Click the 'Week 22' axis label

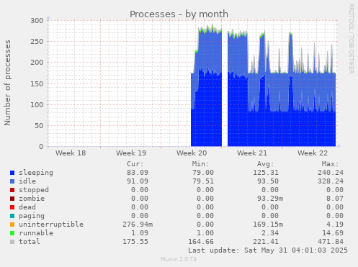[313, 153]
